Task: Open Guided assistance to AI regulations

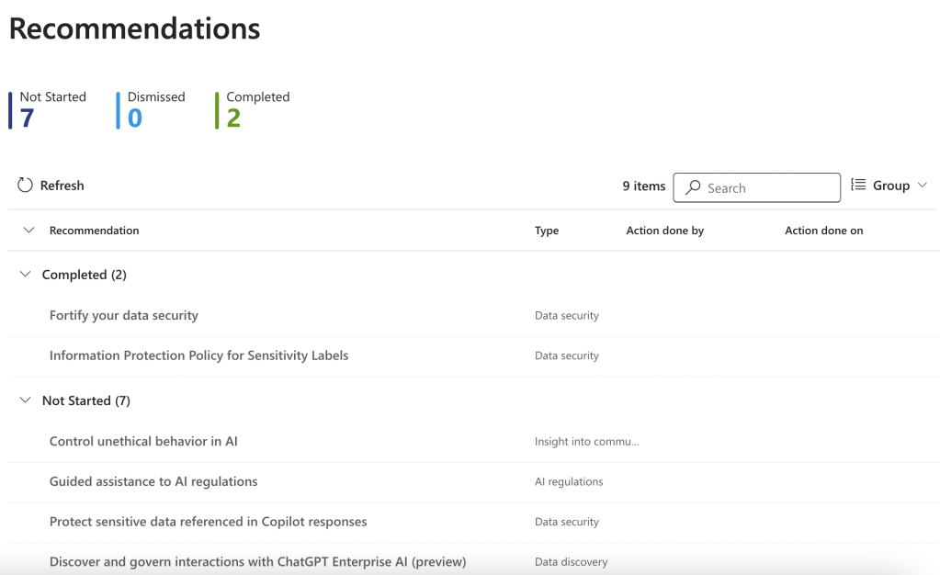Action: pos(153,481)
